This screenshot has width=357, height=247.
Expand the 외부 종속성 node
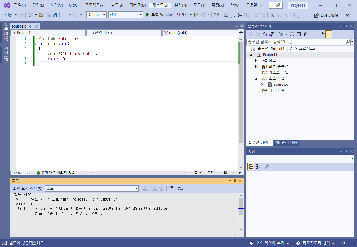pyautogui.click(x=256, y=67)
